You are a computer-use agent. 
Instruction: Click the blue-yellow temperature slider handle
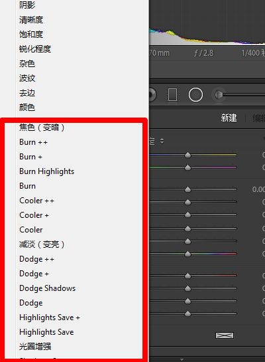pyautogui.click(x=188, y=155)
